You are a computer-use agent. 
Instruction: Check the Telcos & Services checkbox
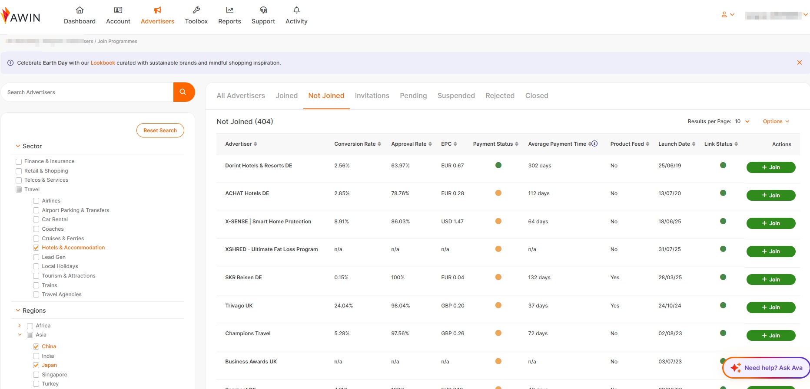tap(19, 180)
